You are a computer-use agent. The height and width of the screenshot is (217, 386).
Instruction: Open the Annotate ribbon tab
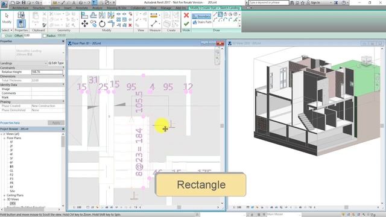(82, 8)
